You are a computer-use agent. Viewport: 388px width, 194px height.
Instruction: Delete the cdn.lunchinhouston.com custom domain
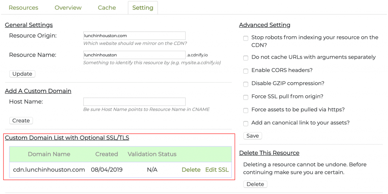pyautogui.click(x=191, y=170)
